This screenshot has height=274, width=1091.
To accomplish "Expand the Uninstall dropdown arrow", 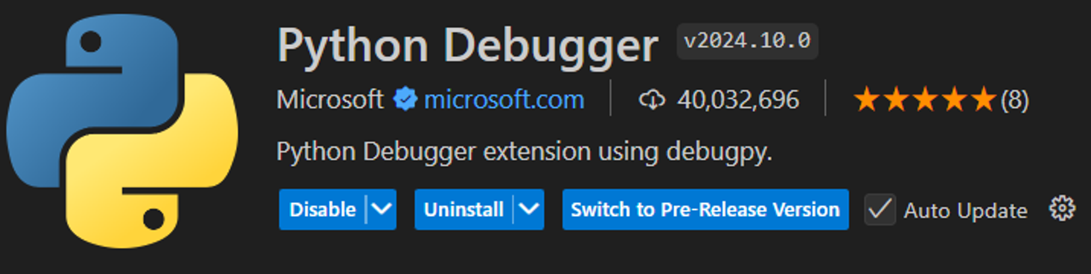I will click(529, 209).
